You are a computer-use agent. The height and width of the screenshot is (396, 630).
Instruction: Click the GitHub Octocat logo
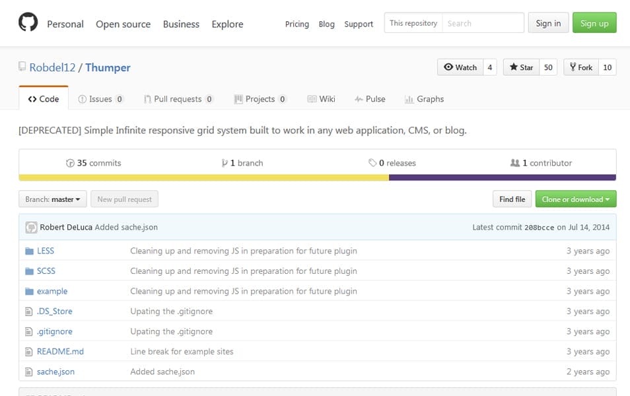tap(28, 21)
